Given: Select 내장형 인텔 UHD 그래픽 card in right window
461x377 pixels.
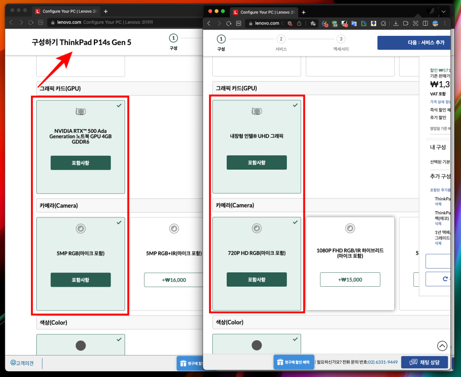Looking at the screenshot, I should (257, 147).
